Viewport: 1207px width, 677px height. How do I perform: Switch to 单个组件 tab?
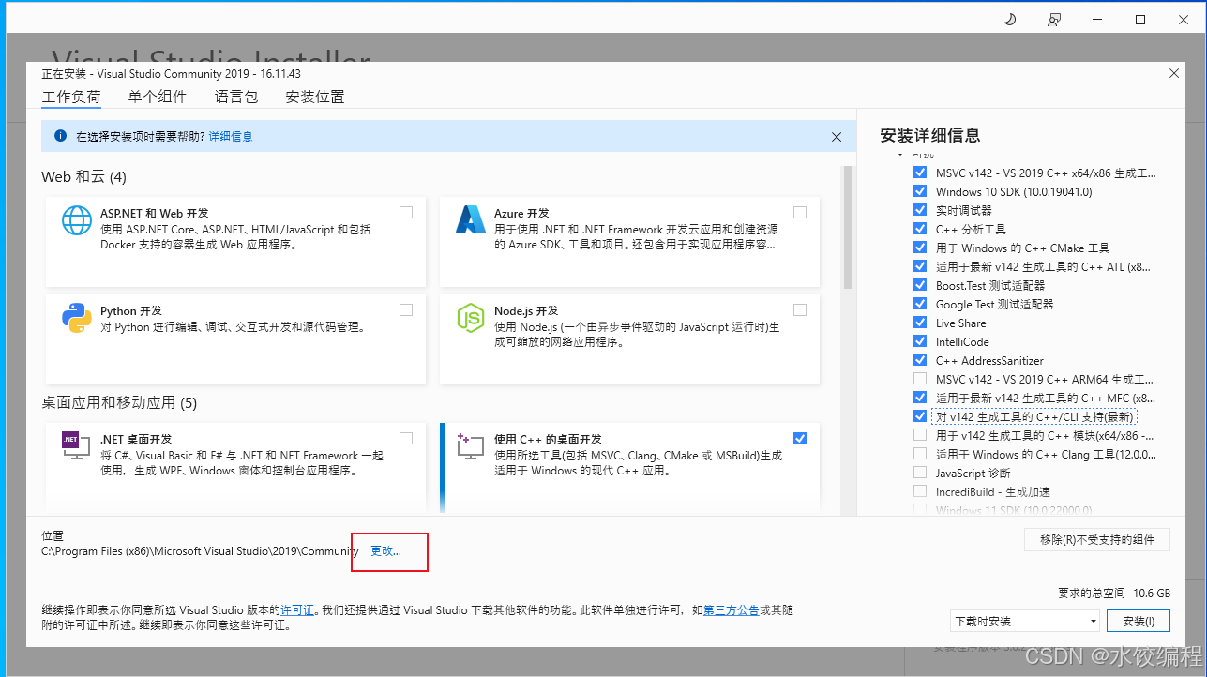(158, 97)
